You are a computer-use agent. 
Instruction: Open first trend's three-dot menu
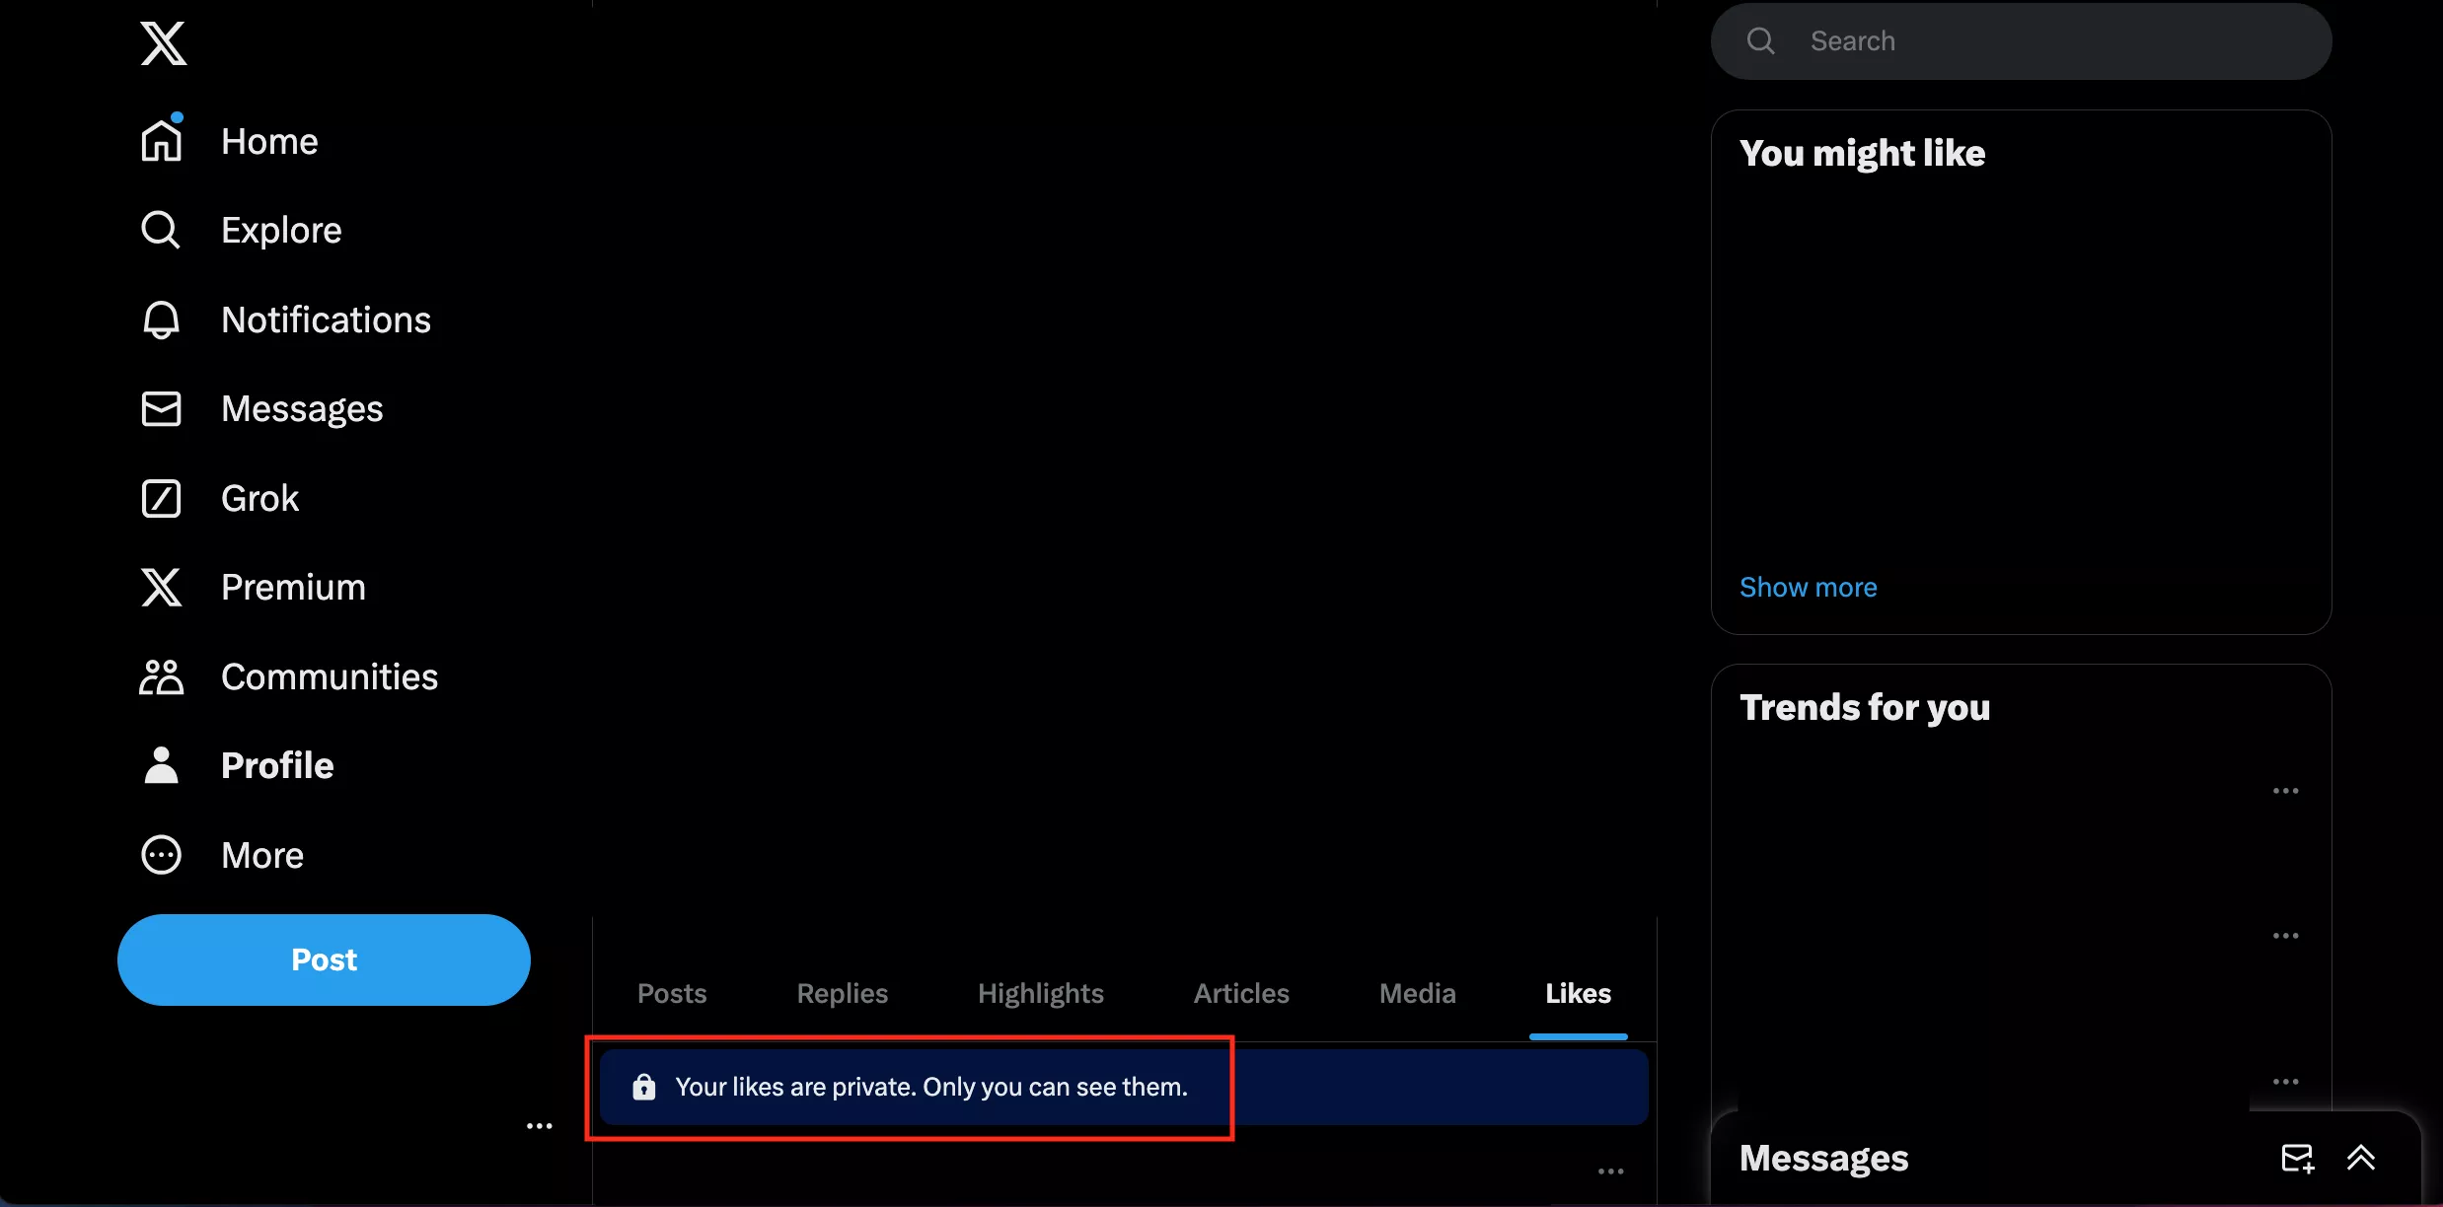tap(2285, 791)
